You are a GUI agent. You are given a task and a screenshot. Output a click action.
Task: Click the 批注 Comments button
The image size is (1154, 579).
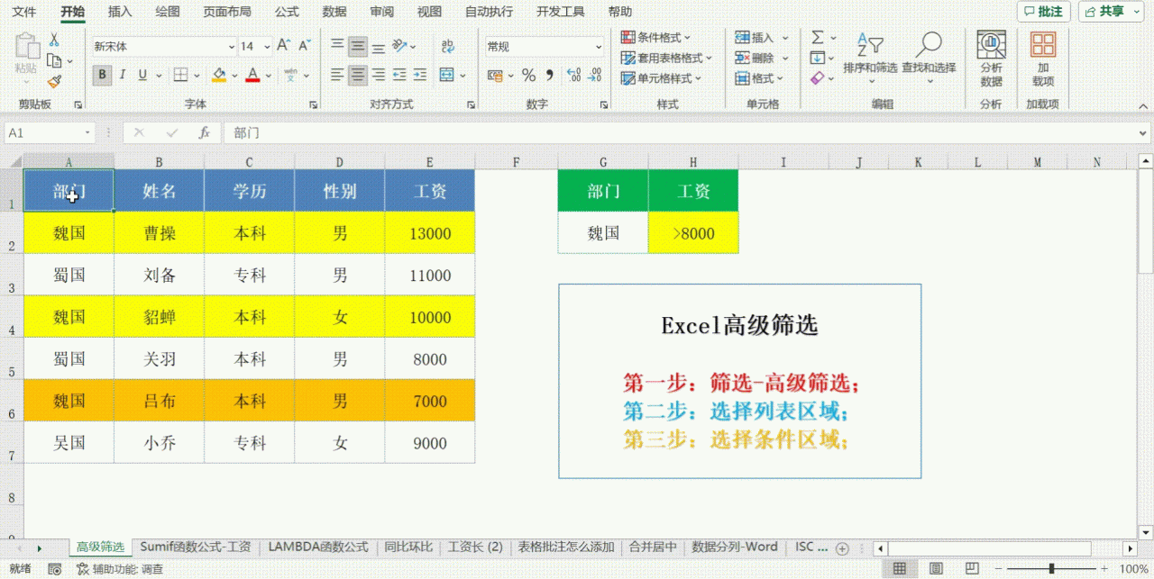pos(1043,12)
